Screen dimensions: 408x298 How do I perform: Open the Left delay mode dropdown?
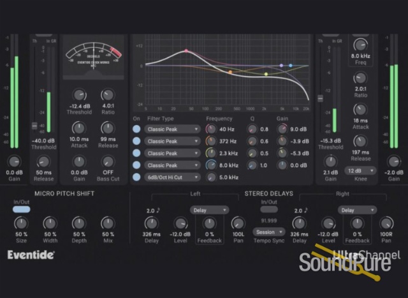[x=209, y=210]
